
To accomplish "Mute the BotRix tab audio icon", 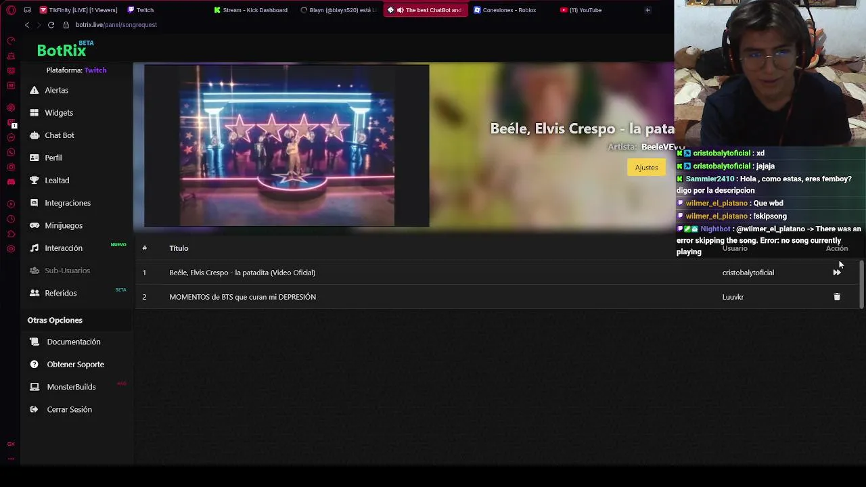I will (401, 10).
